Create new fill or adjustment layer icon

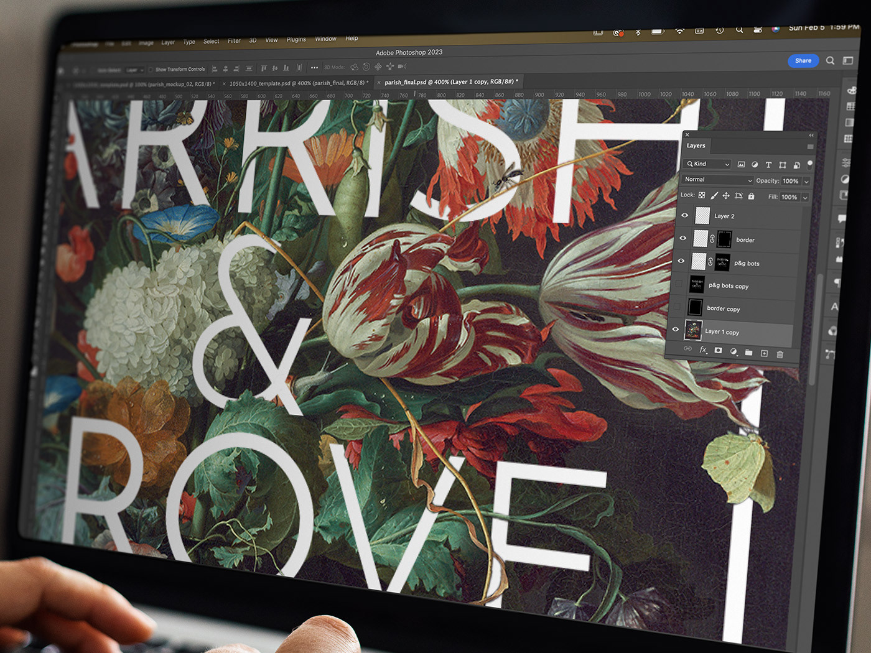[x=734, y=351]
